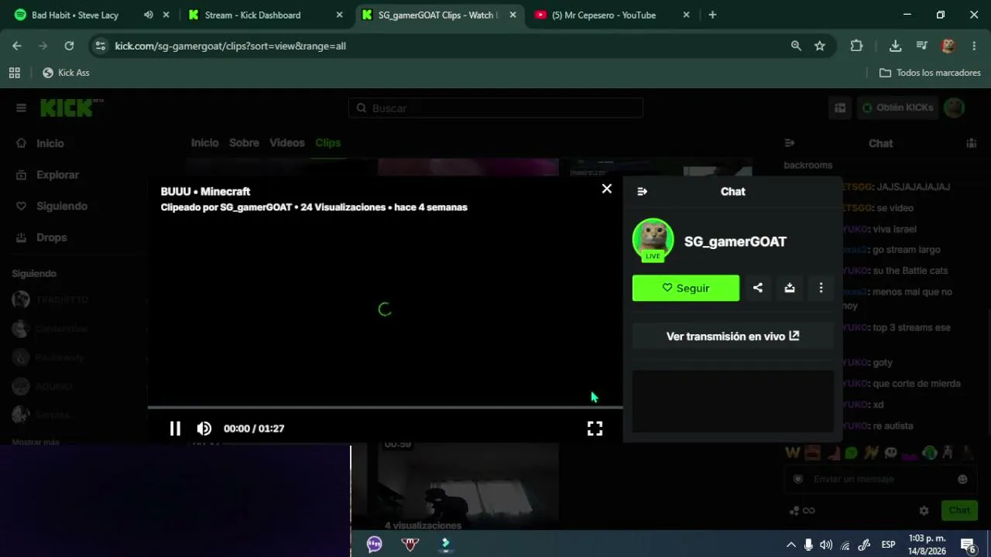Mute the clip player volume
Viewport: 991px width, 557px height.
pos(204,429)
